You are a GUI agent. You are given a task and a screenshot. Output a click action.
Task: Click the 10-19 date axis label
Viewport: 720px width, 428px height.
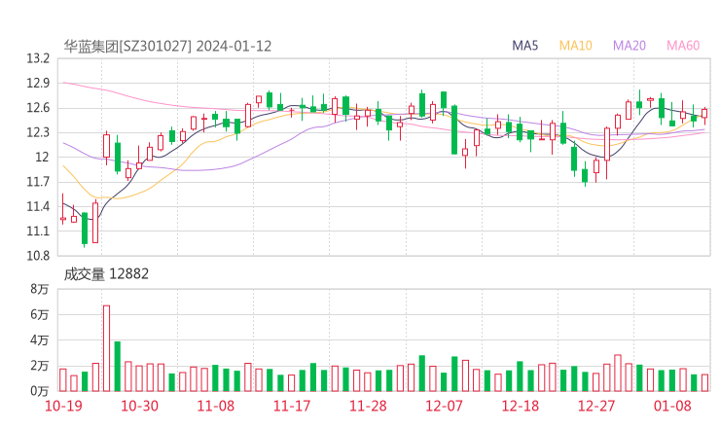63,406
